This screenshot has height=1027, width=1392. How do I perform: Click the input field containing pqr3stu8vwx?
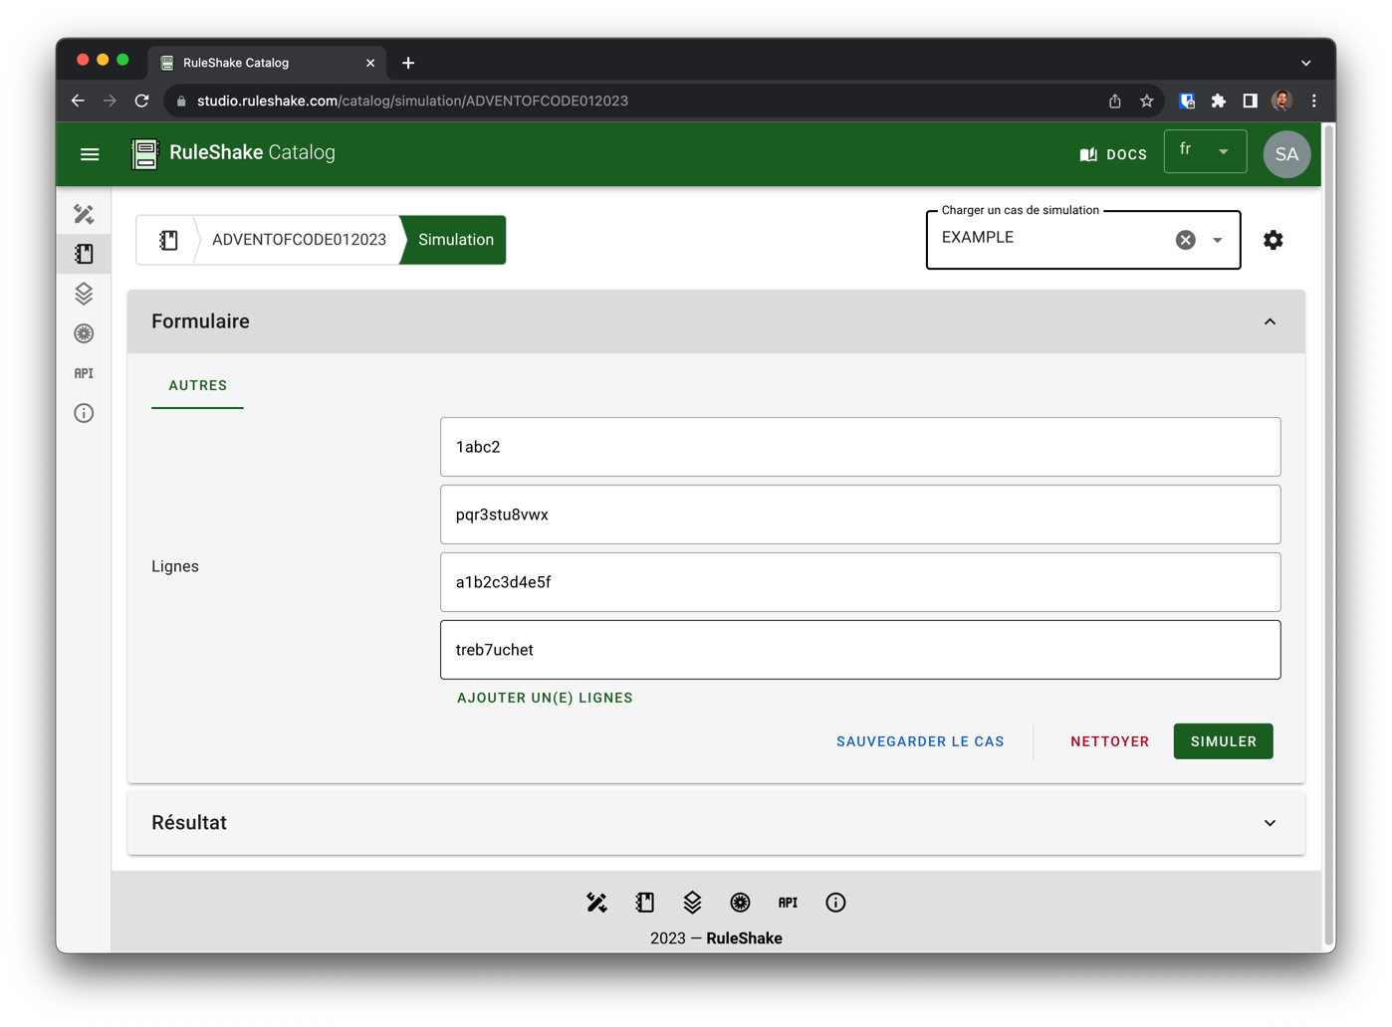[x=860, y=514]
